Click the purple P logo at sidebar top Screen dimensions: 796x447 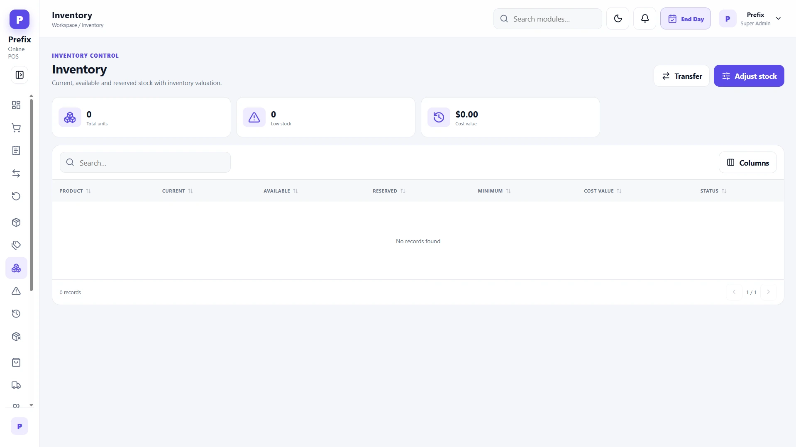[20, 20]
